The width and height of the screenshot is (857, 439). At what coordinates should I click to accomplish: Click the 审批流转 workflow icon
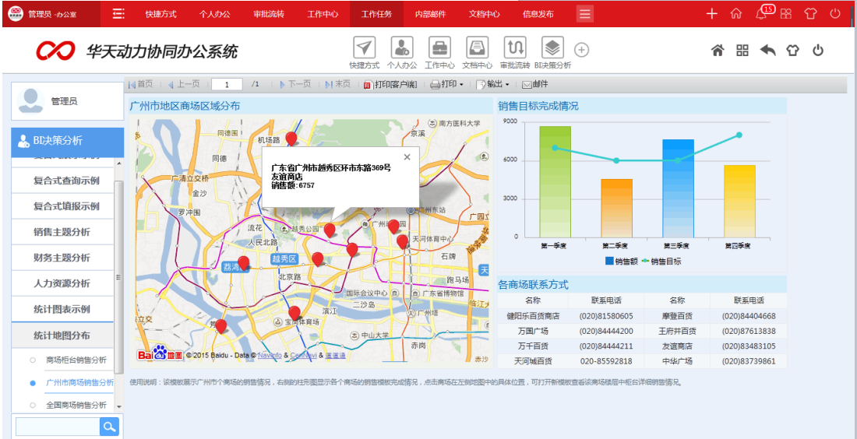coord(514,47)
